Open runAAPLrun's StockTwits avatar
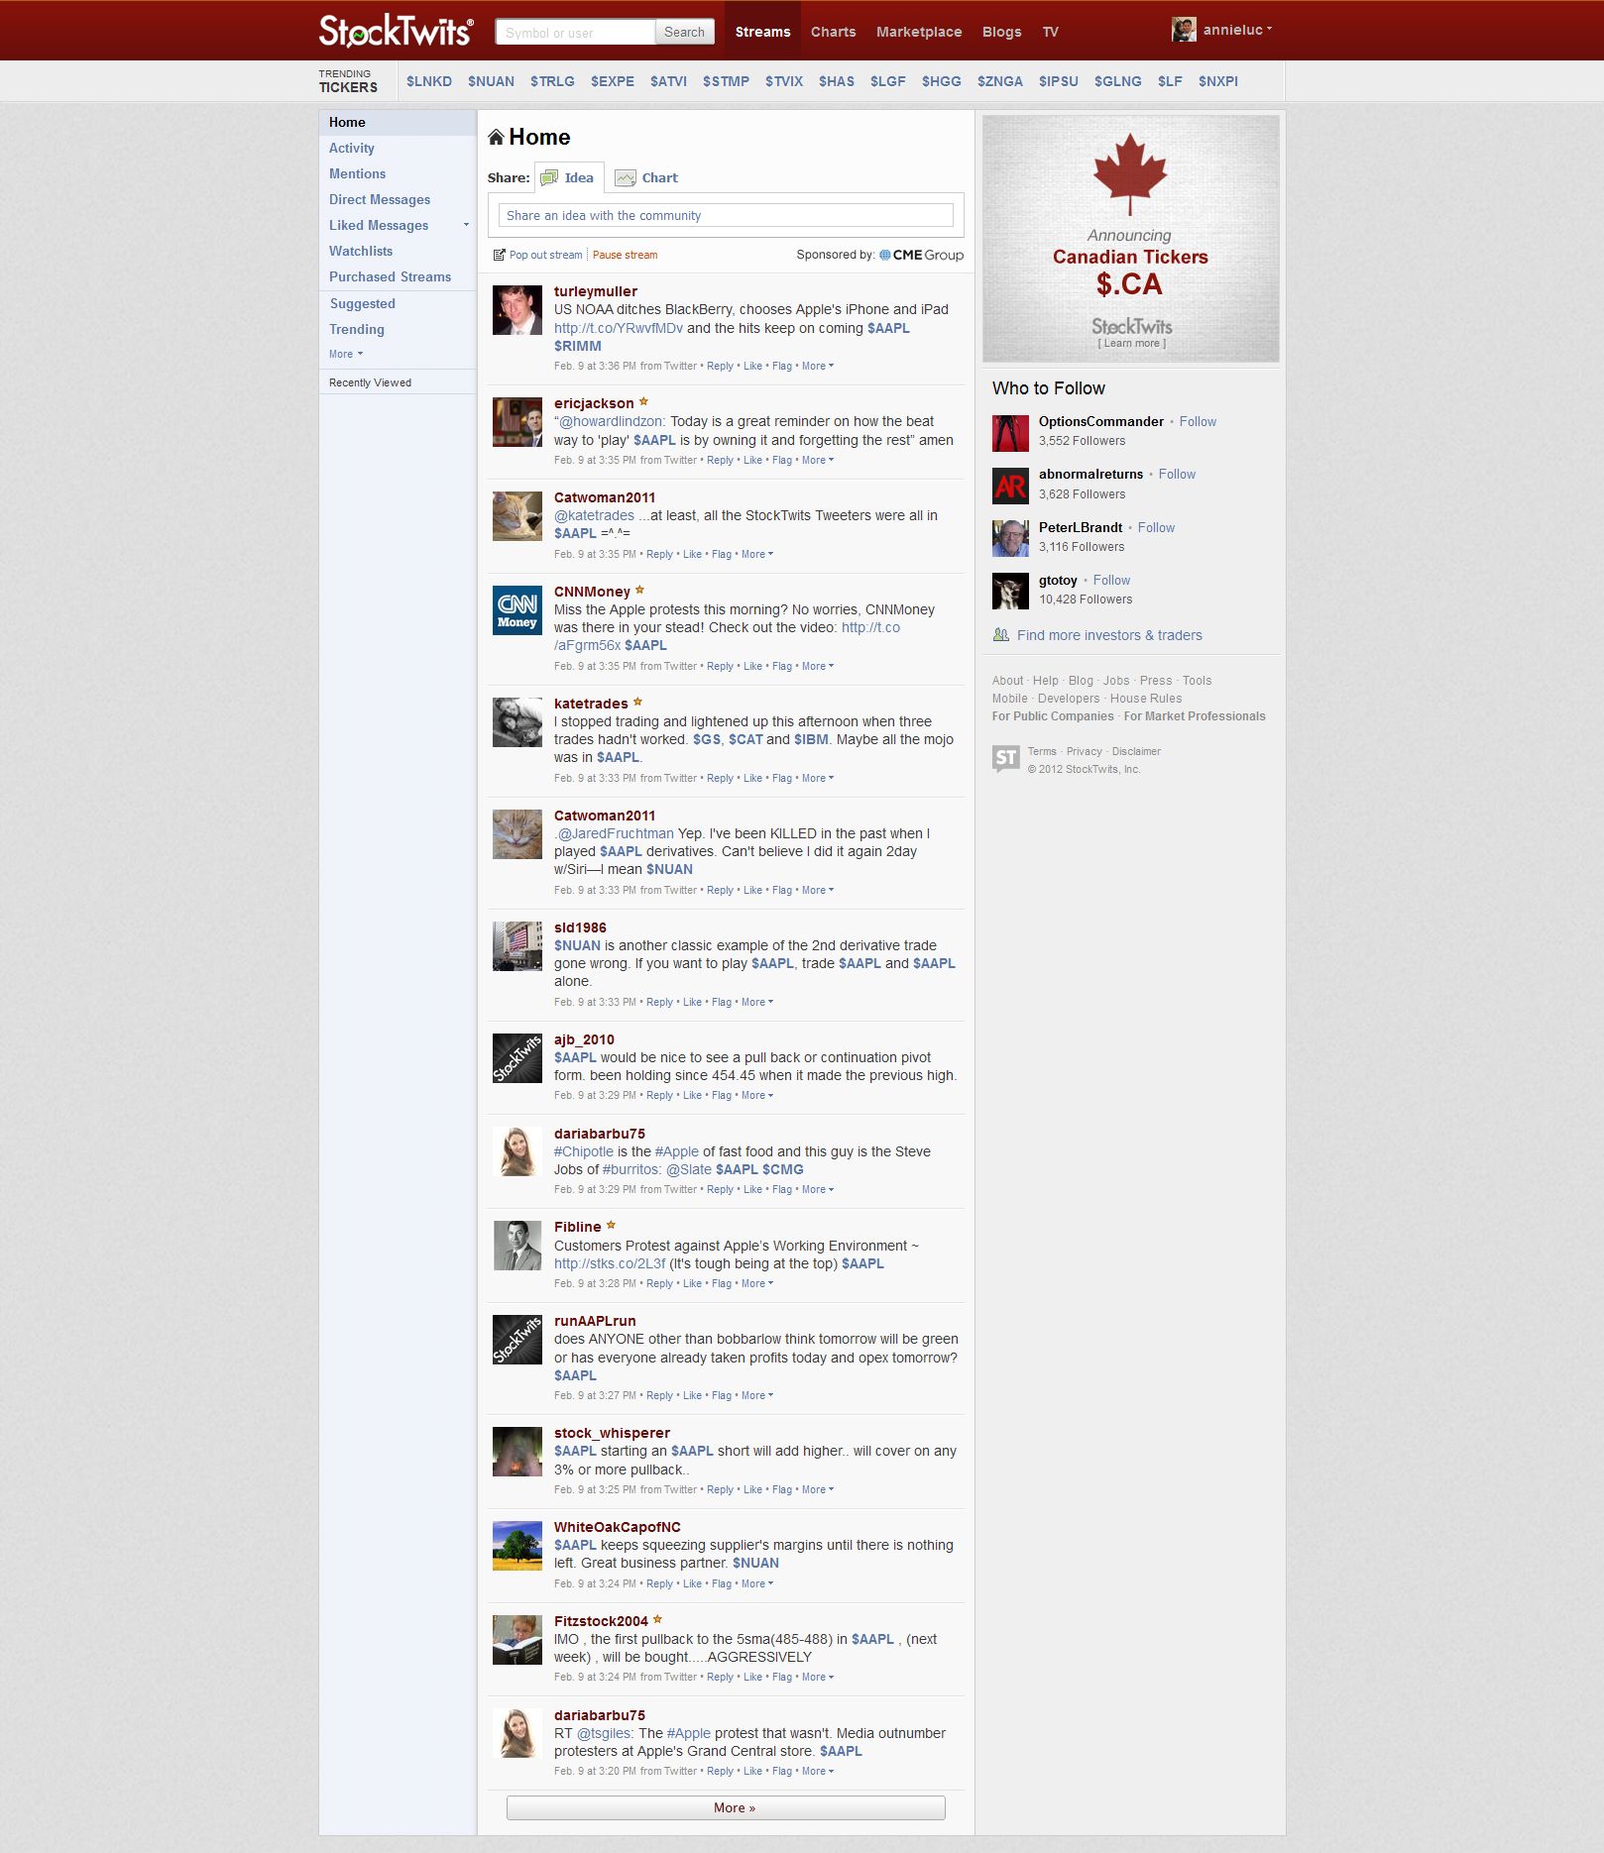 click(517, 1340)
